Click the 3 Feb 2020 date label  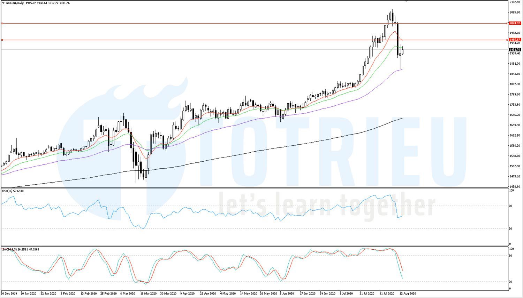(x=68, y=294)
